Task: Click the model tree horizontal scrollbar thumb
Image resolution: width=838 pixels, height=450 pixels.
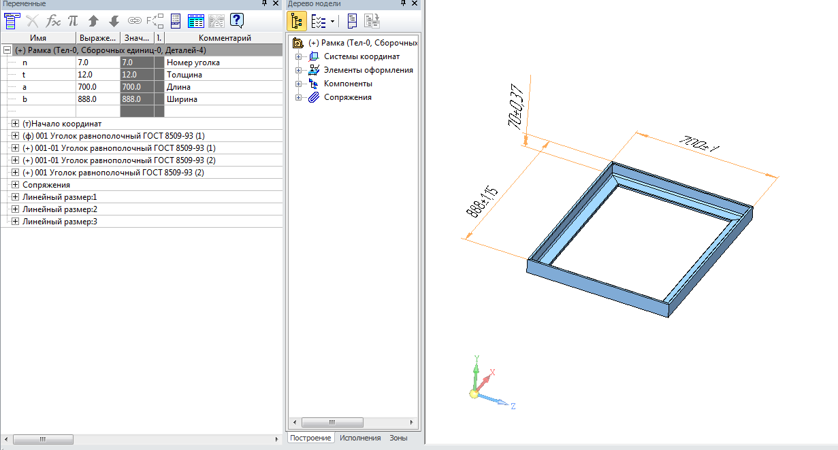Action: pyautogui.click(x=332, y=422)
